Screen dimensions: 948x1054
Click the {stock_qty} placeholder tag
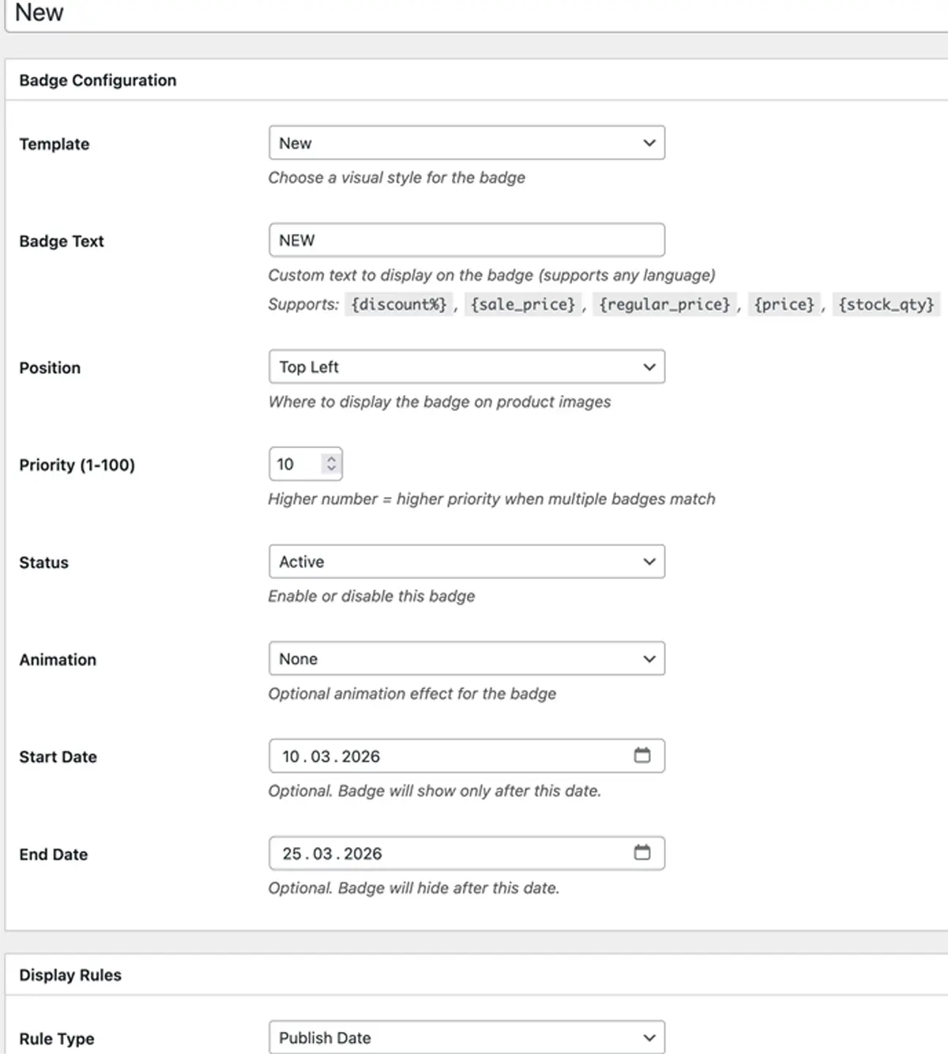pyautogui.click(x=886, y=304)
